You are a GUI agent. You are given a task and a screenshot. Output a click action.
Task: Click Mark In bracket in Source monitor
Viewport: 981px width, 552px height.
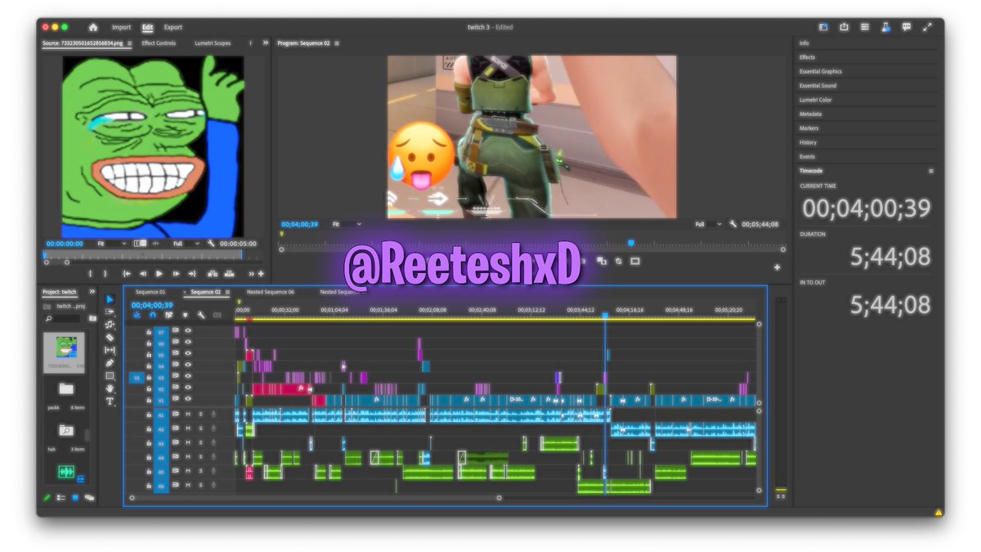pyautogui.click(x=90, y=274)
